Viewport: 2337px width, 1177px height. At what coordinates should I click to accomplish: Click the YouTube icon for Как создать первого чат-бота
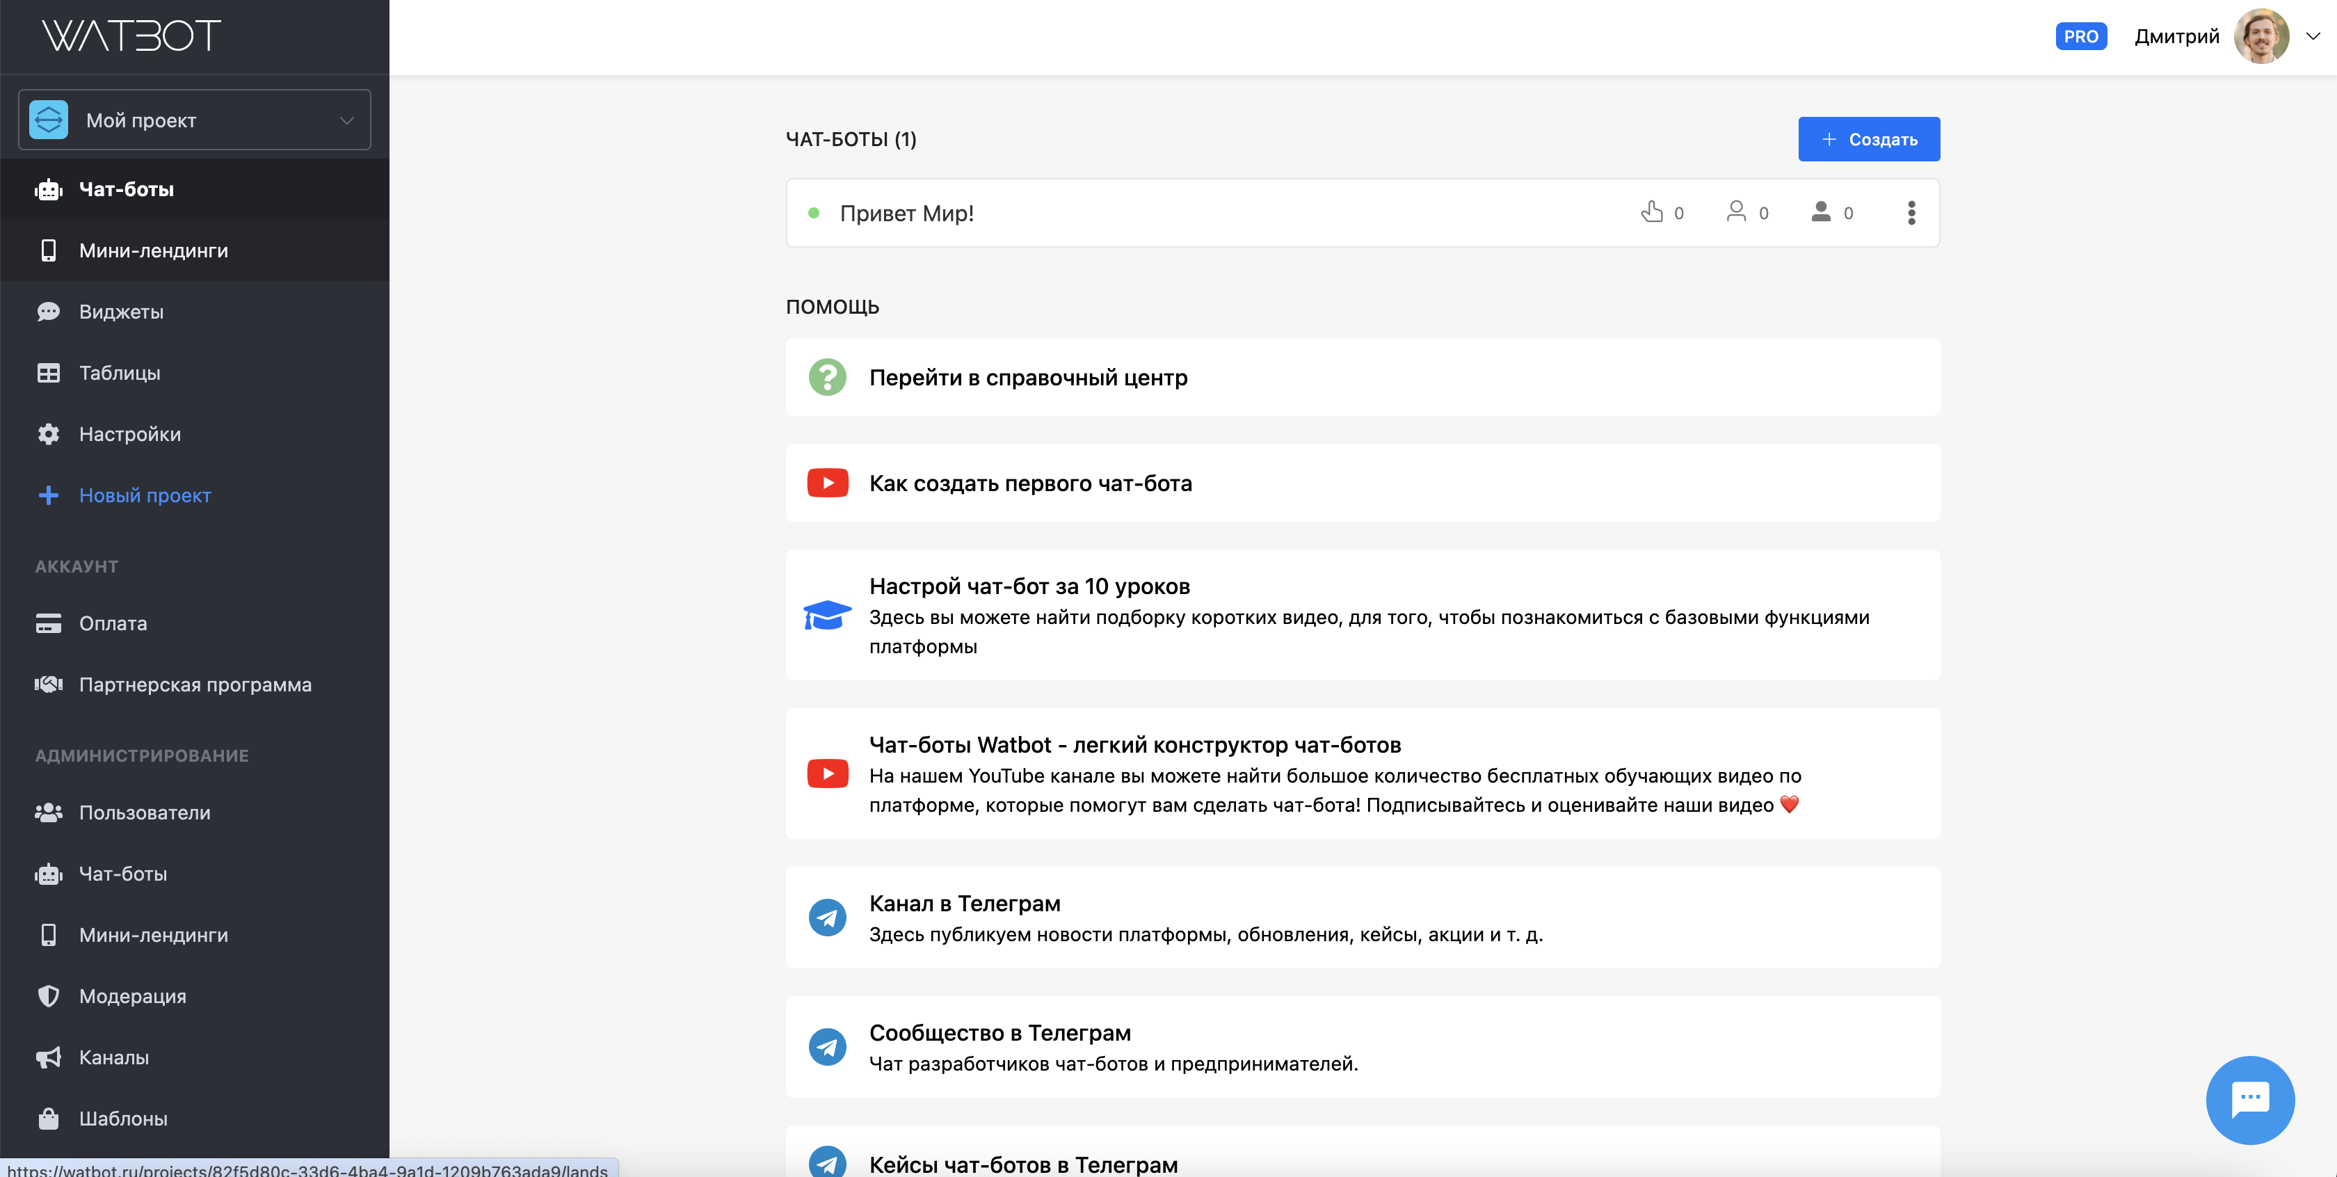826,483
